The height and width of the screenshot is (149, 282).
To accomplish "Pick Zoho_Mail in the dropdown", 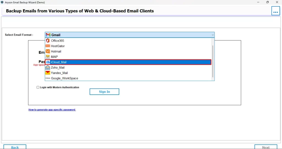I will (128, 67).
